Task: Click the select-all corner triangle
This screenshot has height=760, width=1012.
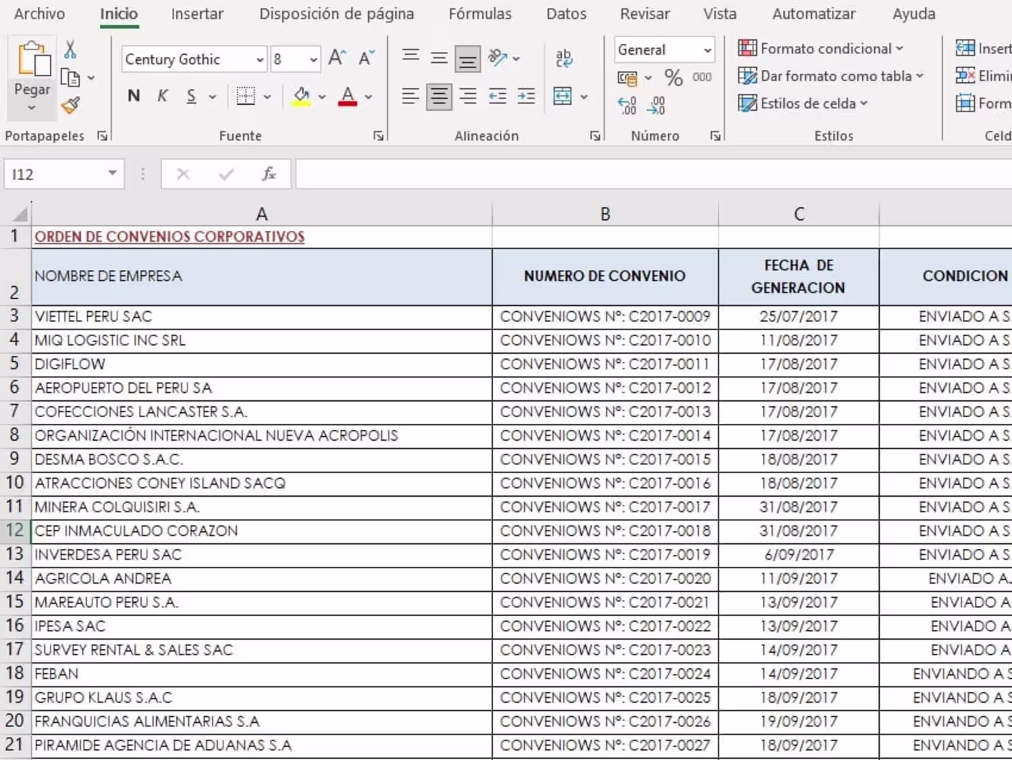Action: 20,214
